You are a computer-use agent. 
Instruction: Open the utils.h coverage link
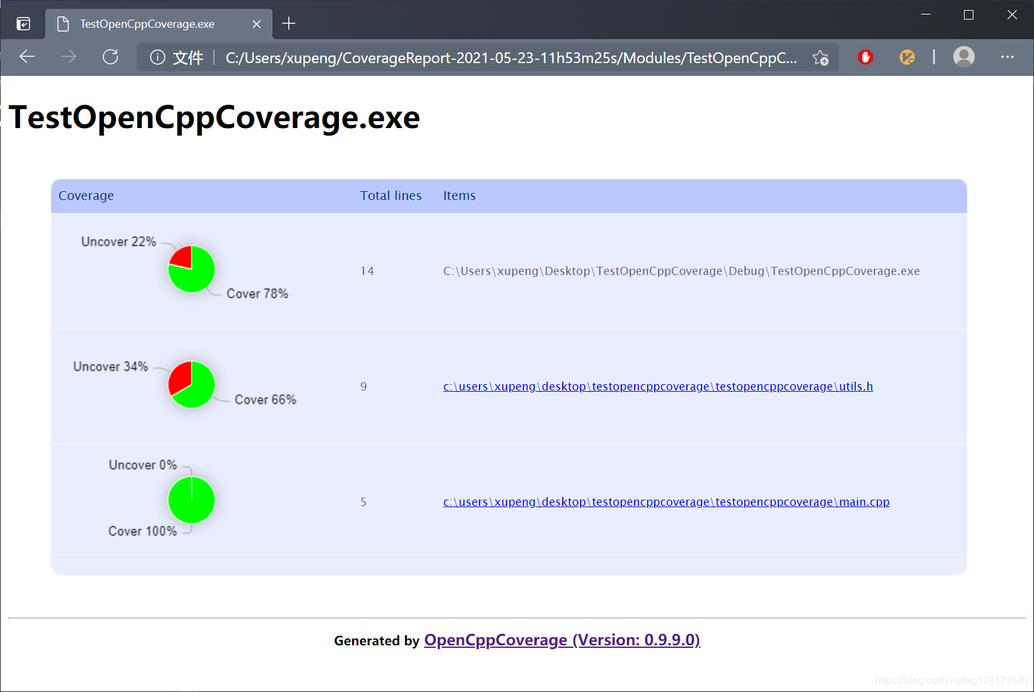(658, 387)
